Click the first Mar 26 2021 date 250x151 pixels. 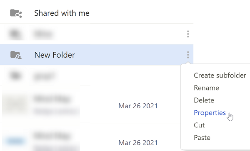pos(138,106)
